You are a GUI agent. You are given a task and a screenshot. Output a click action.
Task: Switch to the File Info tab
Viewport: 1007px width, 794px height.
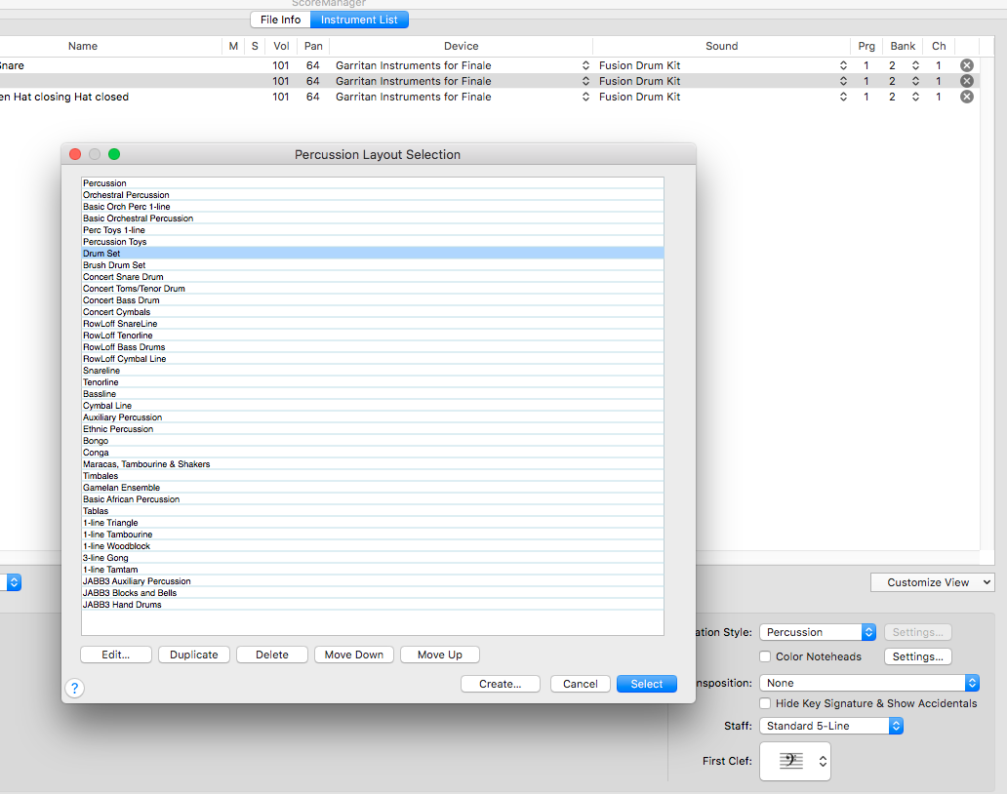(280, 20)
